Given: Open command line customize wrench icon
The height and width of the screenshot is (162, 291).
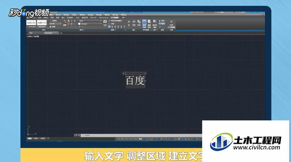Looking at the screenshot, I should pyautogui.click(x=79, y=135).
